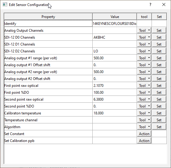
Task: Click the question mark help button
Action: tap(150, 4)
